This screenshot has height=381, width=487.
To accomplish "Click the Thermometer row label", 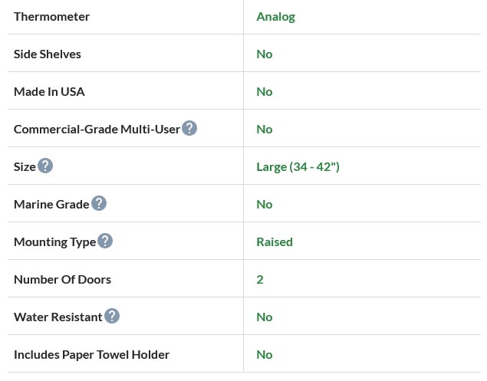I will coord(51,17).
